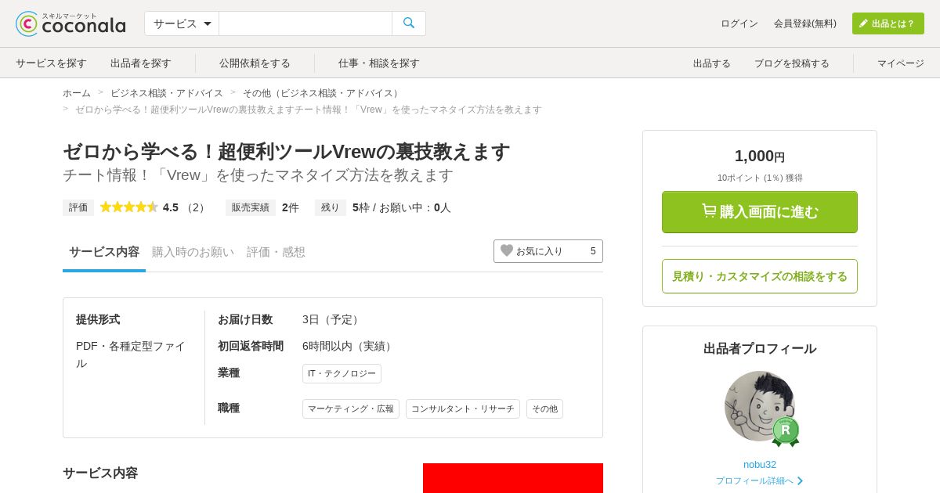Click 出品する in the navigation bar
Screen dimensions: 940x493
pyautogui.click(x=712, y=63)
